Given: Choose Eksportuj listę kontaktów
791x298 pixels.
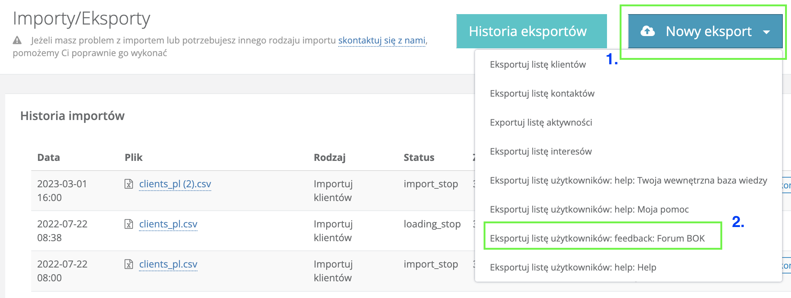Looking at the screenshot, I should pyautogui.click(x=542, y=93).
